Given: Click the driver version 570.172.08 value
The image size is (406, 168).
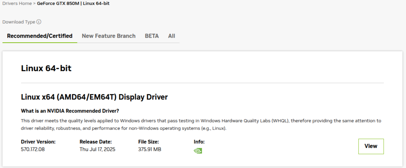Looking at the screenshot, I should [33, 149].
